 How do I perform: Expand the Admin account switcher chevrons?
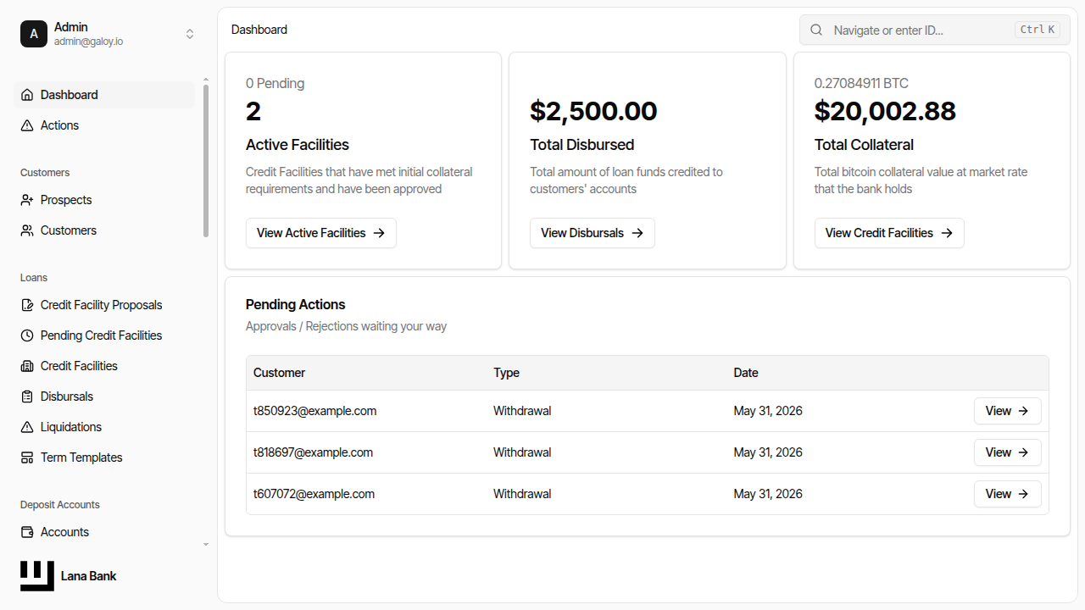[x=190, y=34]
